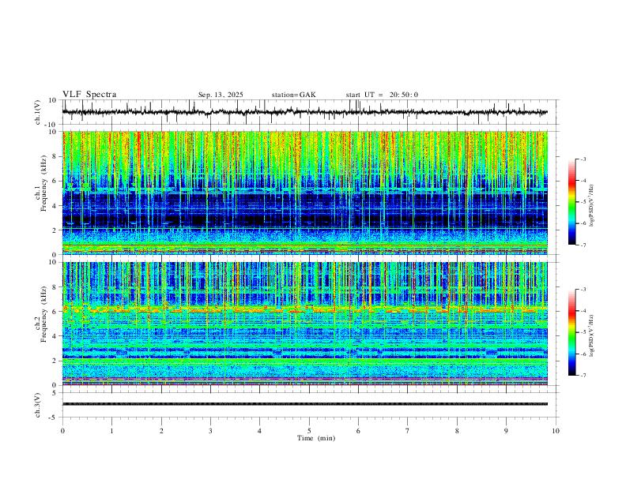Click the time axis tick label '0'

[62, 431]
